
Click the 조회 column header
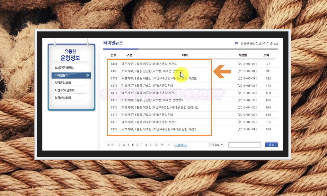pos(266,55)
